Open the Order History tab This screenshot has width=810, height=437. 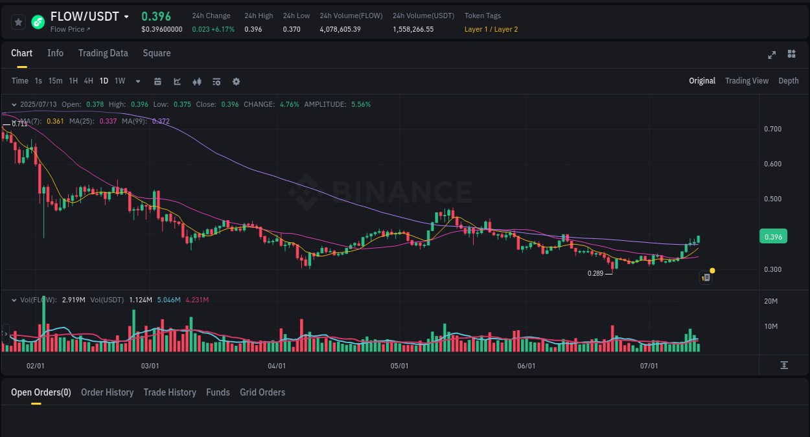tap(107, 392)
